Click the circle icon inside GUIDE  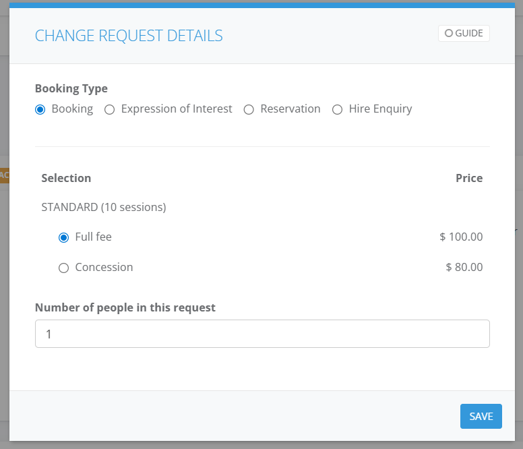(449, 33)
